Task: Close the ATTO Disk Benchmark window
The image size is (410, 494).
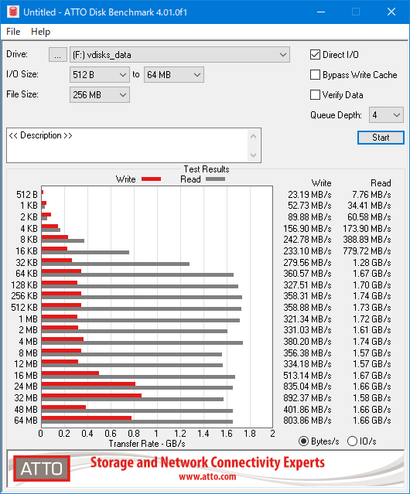Action: (391, 12)
